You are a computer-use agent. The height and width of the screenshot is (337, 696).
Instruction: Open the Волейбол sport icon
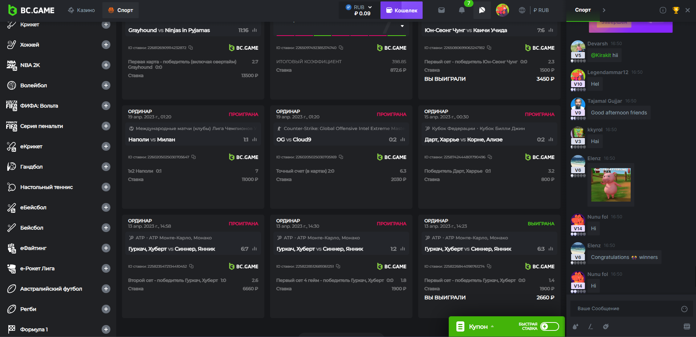click(12, 85)
